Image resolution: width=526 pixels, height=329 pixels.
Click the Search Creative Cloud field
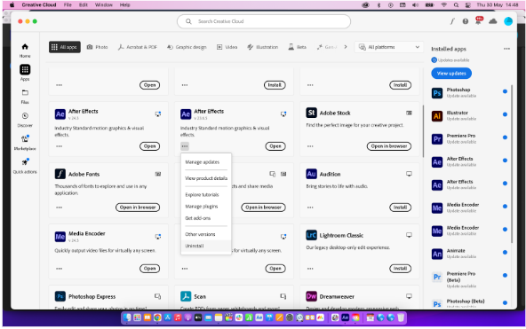point(264,21)
